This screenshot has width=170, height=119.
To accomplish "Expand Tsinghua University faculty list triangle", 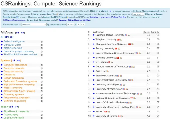I will [94, 40].
